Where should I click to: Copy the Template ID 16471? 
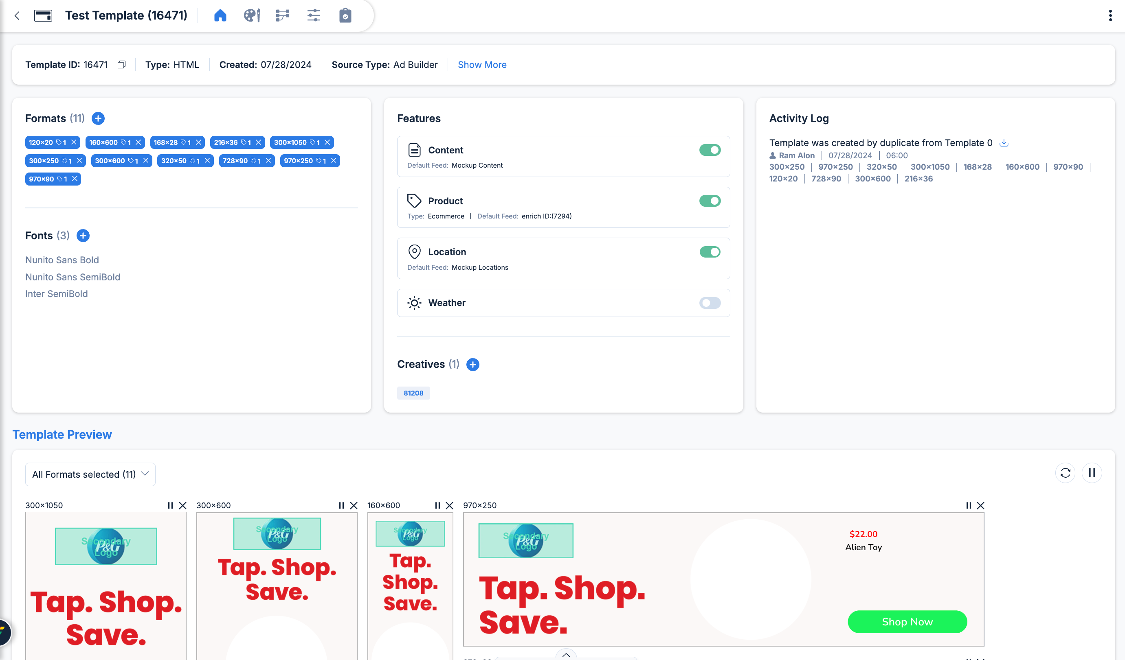121,65
